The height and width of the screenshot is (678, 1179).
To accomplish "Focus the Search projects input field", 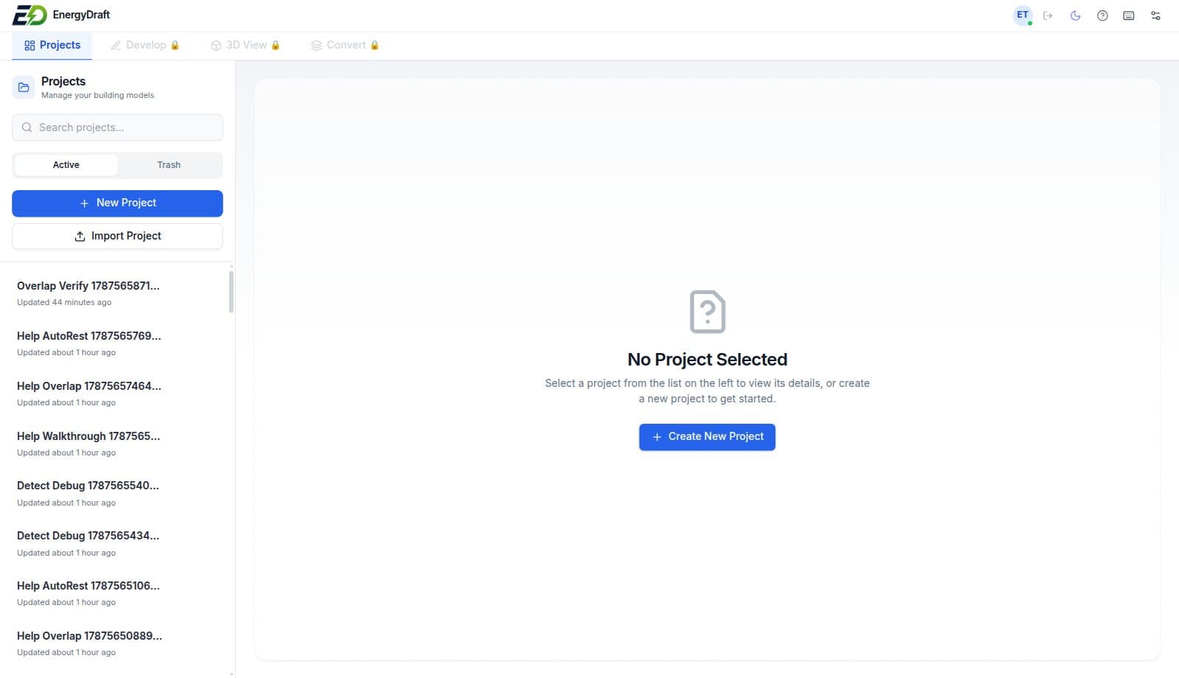I will pyautogui.click(x=117, y=127).
